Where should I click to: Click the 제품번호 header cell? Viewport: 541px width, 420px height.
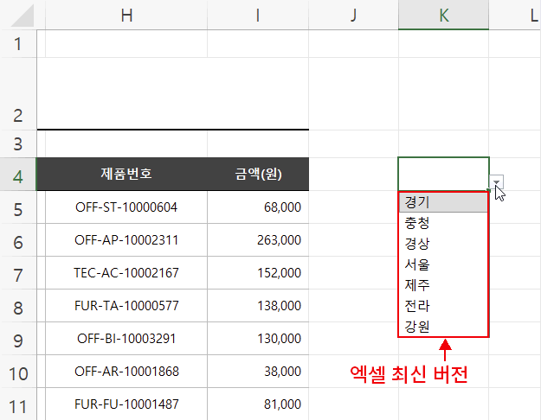[126, 174]
